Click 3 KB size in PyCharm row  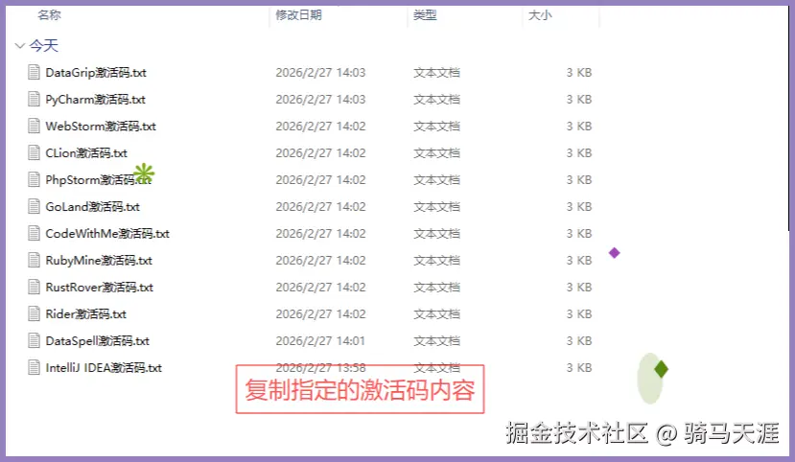pyautogui.click(x=579, y=100)
